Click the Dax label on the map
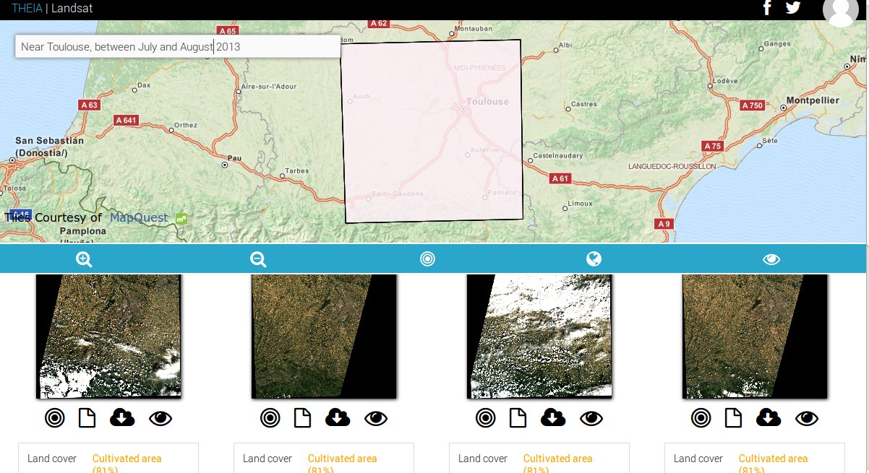 tap(143, 85)
